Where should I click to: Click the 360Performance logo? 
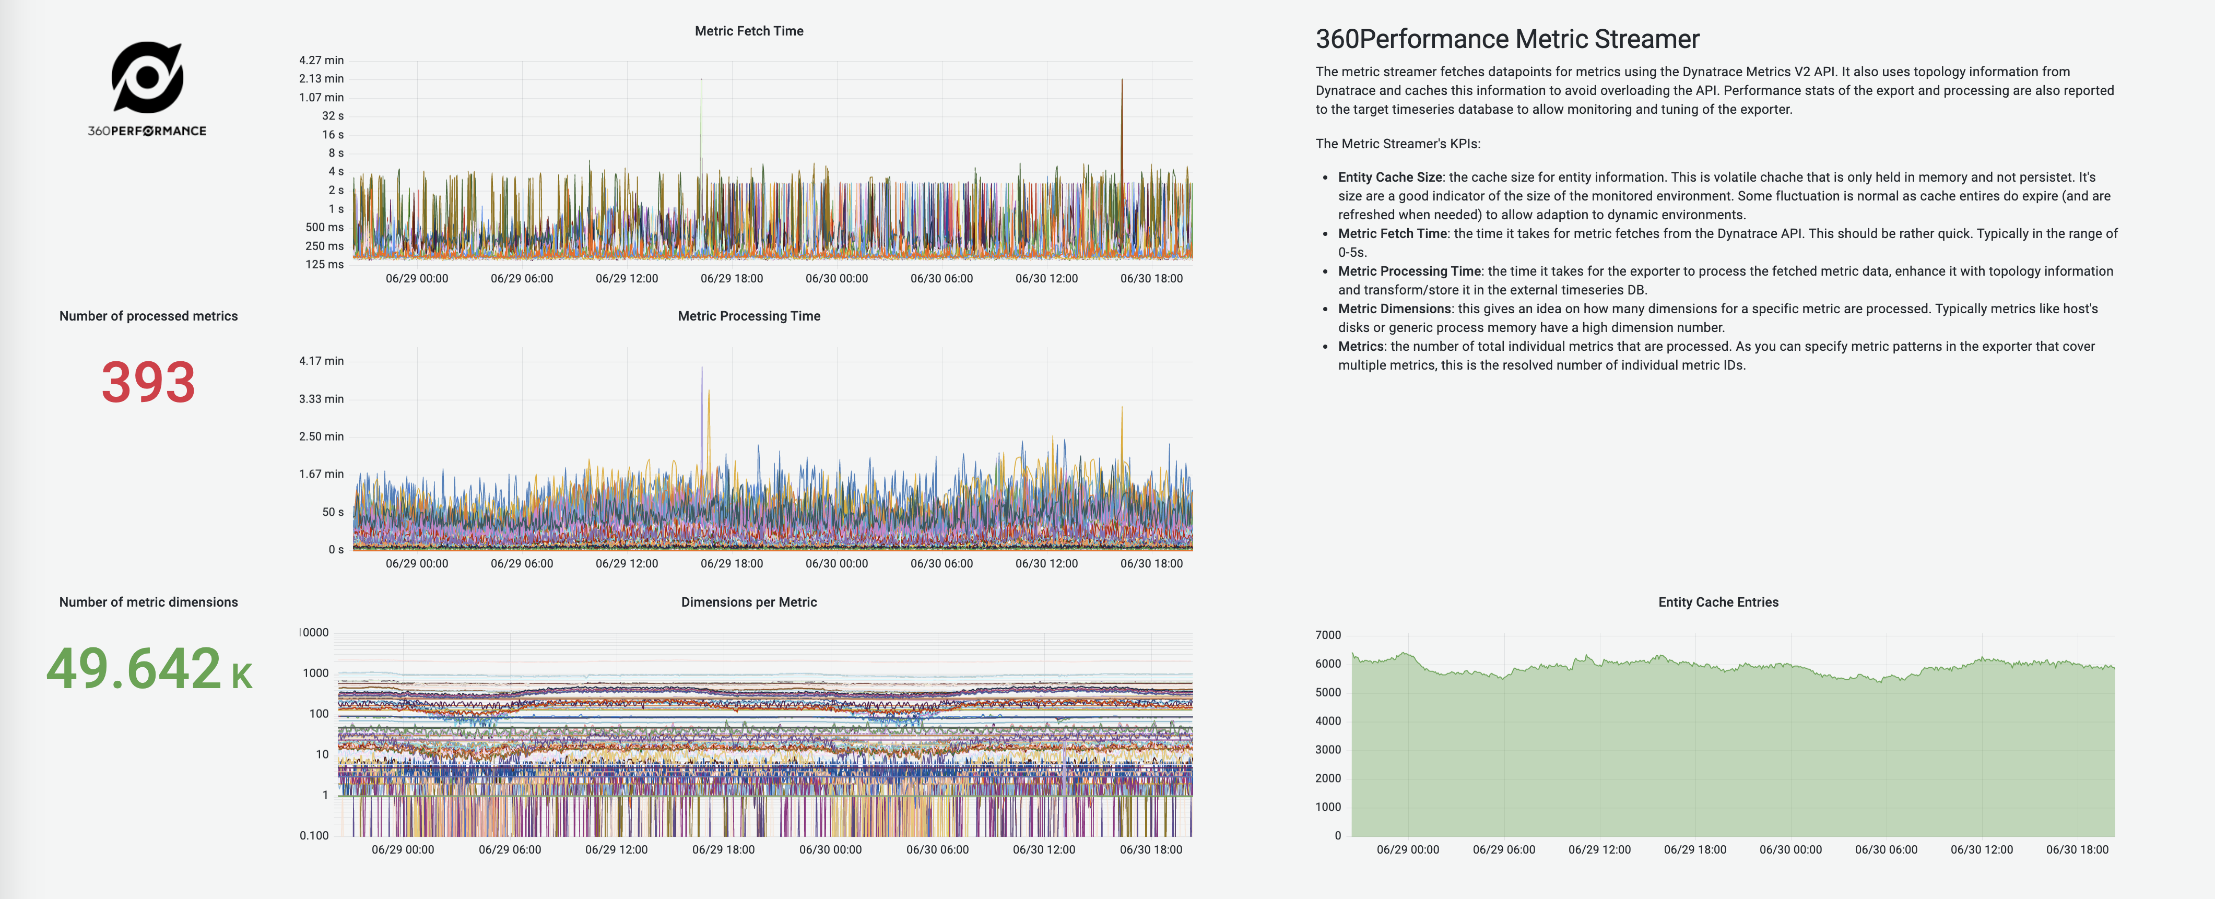(x=147, y=89)
